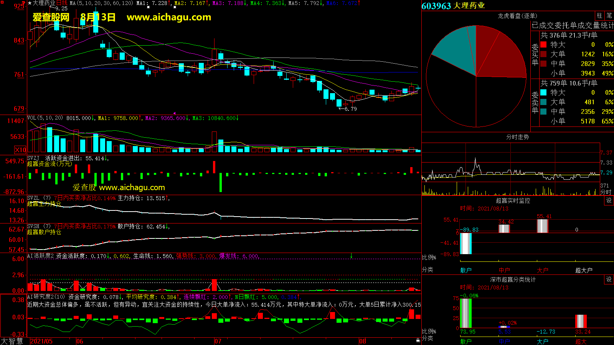The width and height of the screenshot is (614, 345).
Task: Click the magenta triangle marker above volume panel
Action: (175, 113)
